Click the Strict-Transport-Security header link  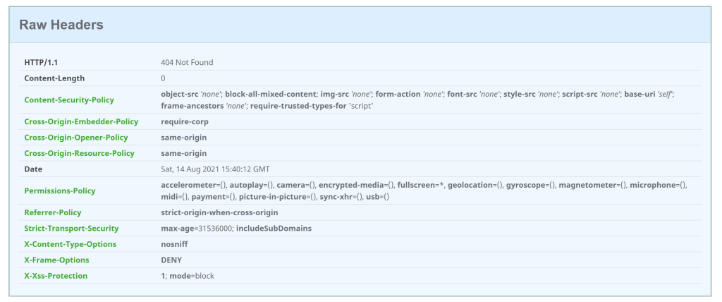pos(71,228)
